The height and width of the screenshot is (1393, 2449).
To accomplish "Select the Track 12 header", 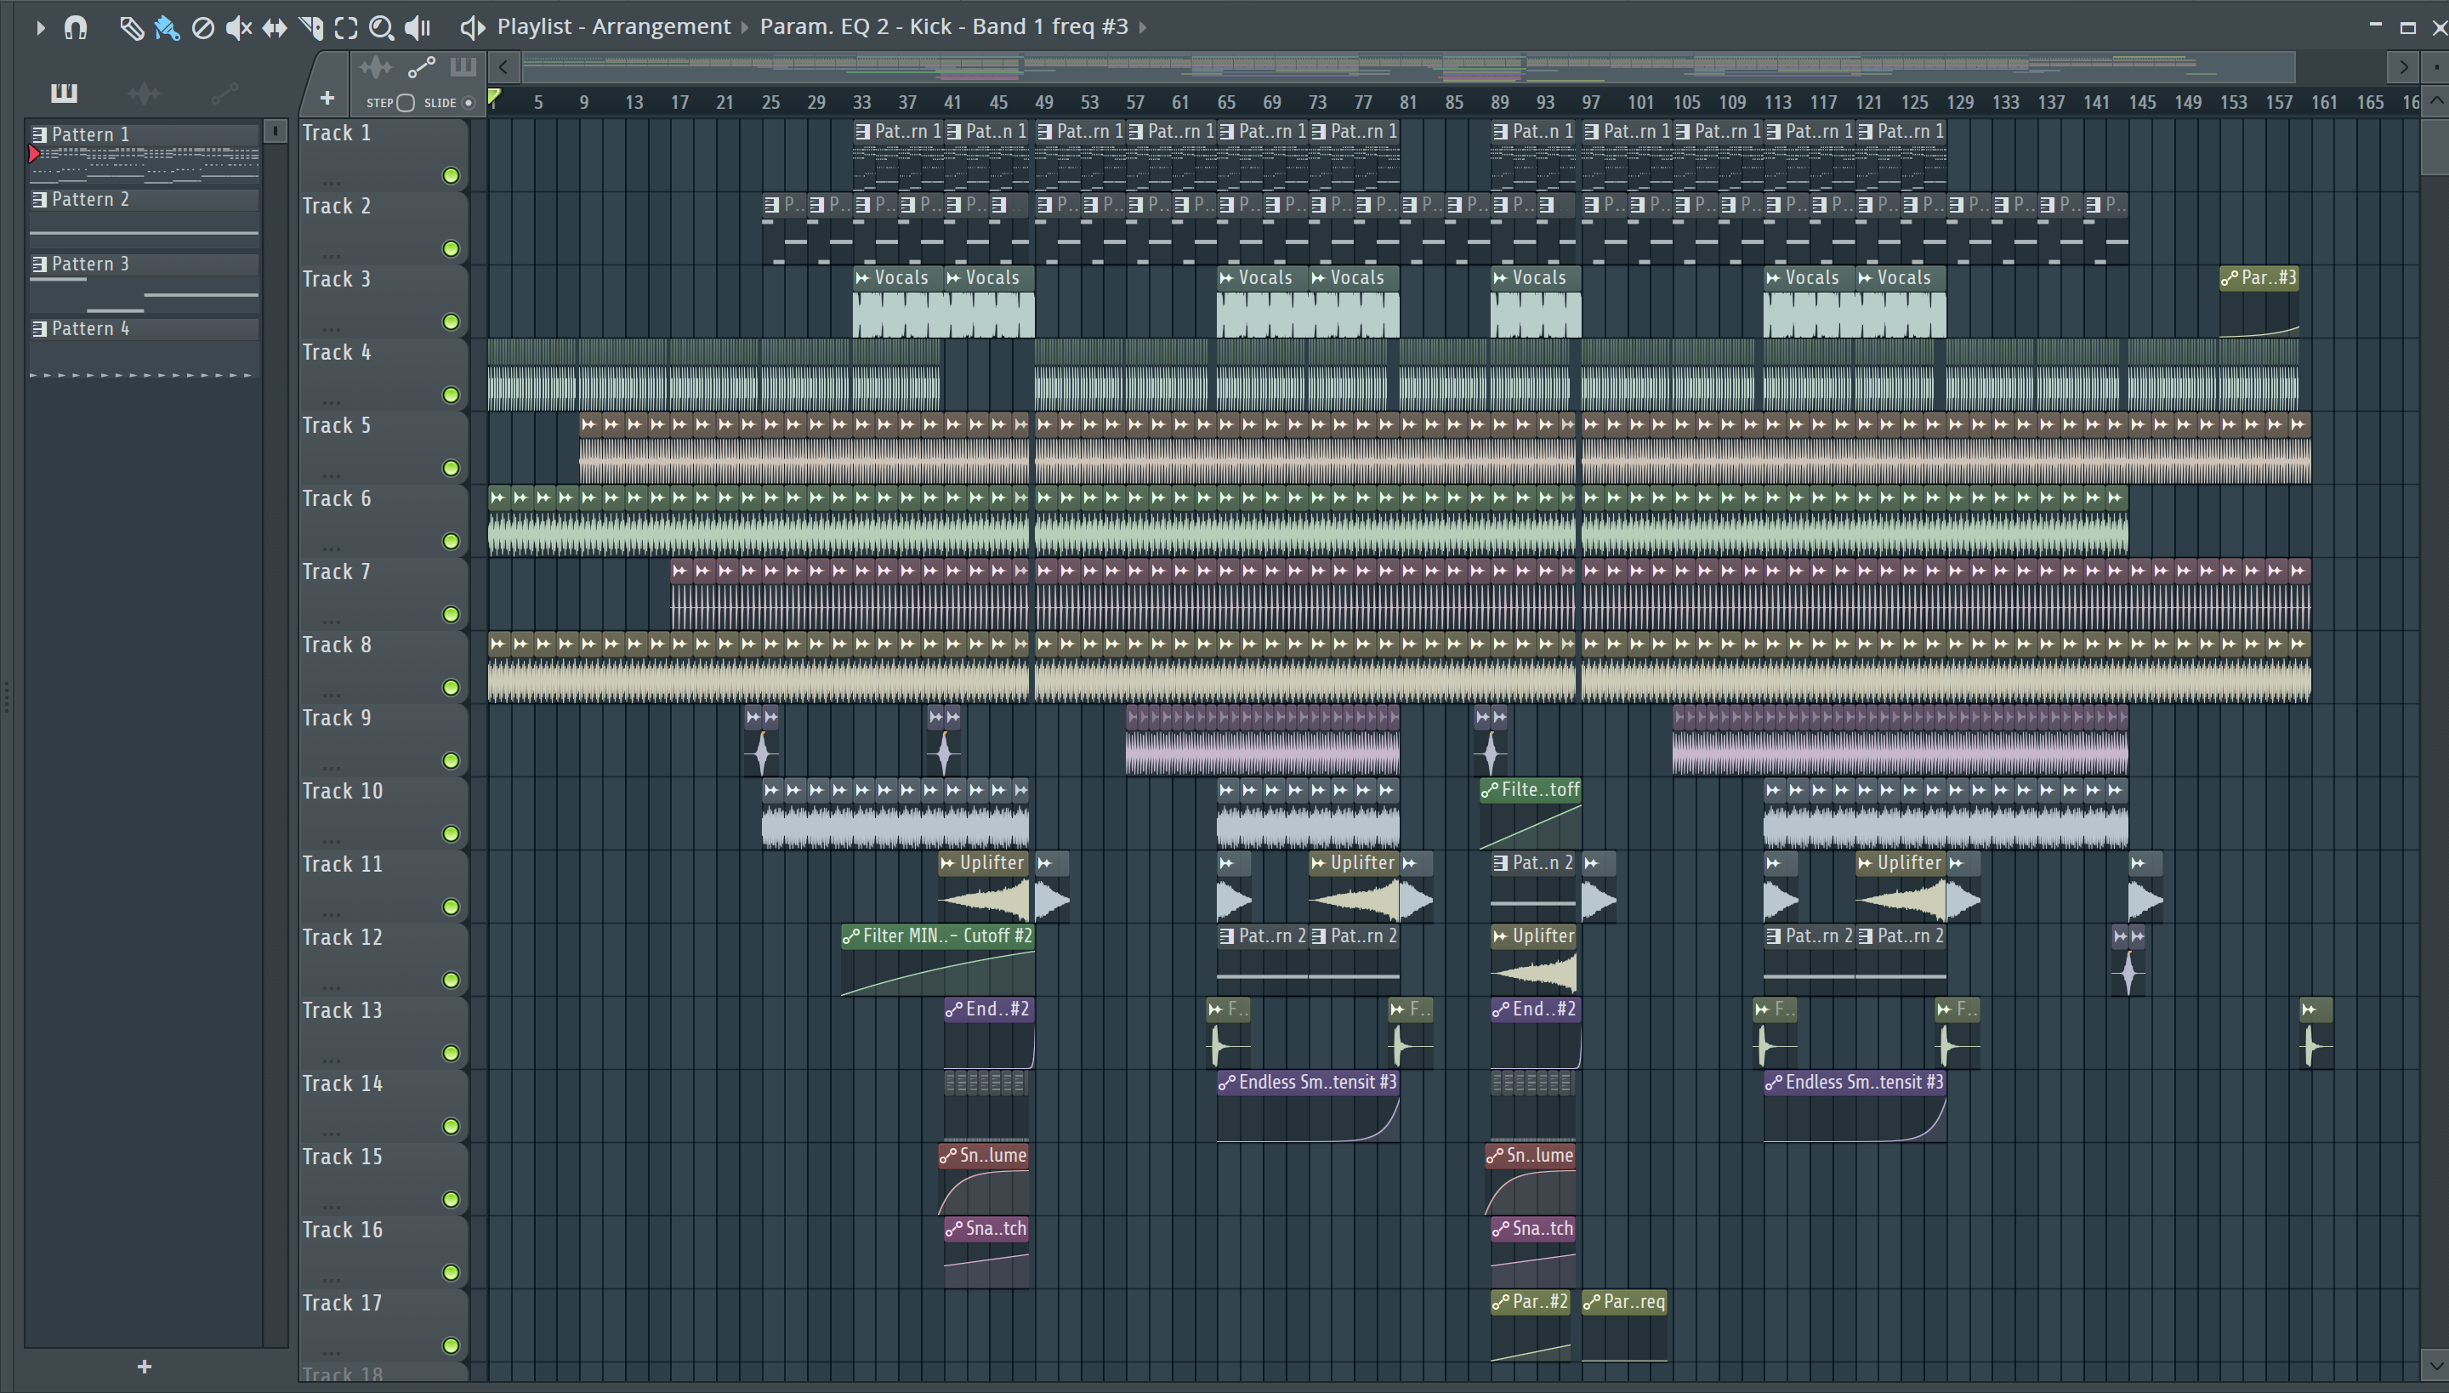I will tap(383, 958).
